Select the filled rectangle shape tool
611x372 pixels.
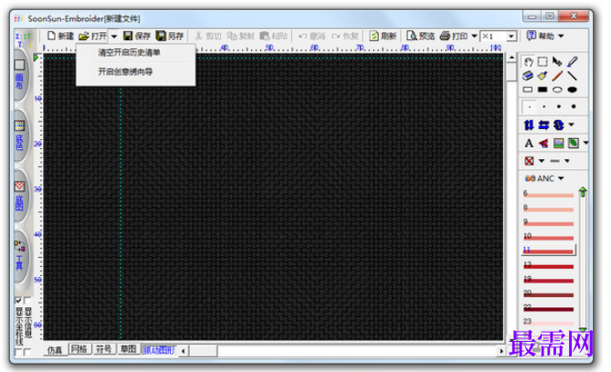click(x=543, y=90)
